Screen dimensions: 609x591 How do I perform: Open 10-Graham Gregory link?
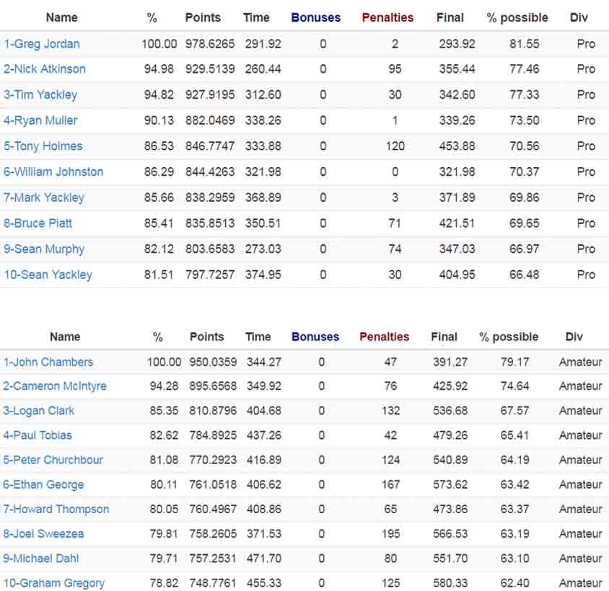[54, 583]
